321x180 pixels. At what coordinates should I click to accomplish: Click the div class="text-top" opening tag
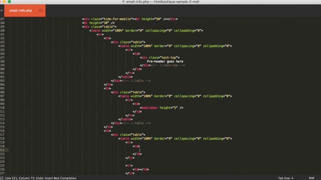point(159,57)
